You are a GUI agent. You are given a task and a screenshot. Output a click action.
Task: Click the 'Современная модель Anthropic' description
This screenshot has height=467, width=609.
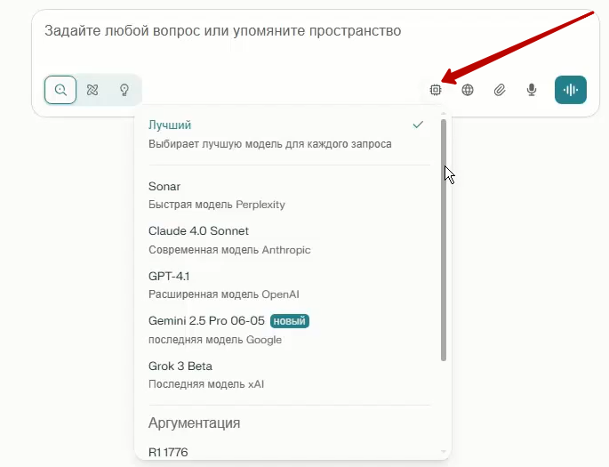coord(229,249)
